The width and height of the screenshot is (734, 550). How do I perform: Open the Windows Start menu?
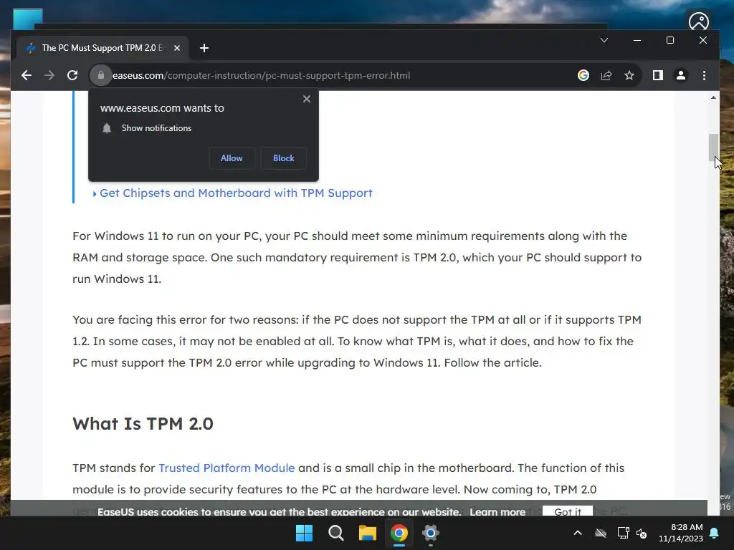pos(304,533)
